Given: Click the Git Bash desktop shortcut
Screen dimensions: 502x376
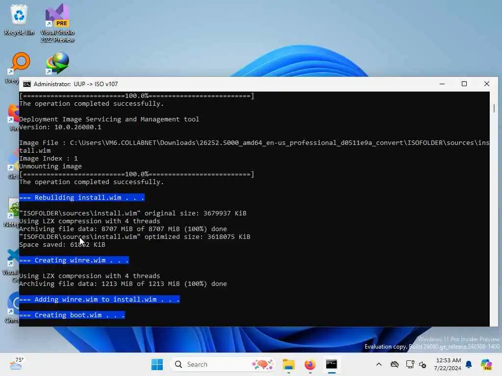Looking at the screenshot, I should (x=13, y=164).
